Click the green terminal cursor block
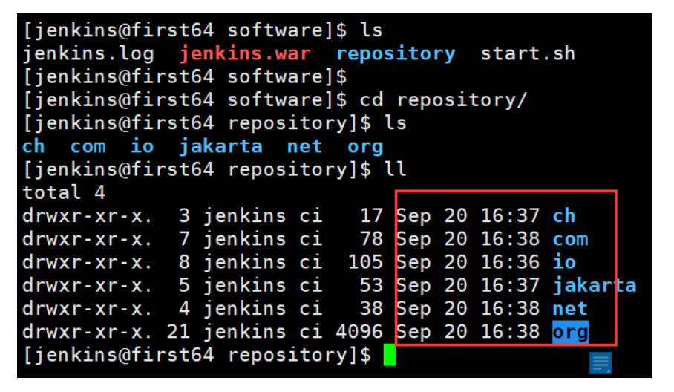This screenshot has width=674, height=392. [x=390, y=355]
